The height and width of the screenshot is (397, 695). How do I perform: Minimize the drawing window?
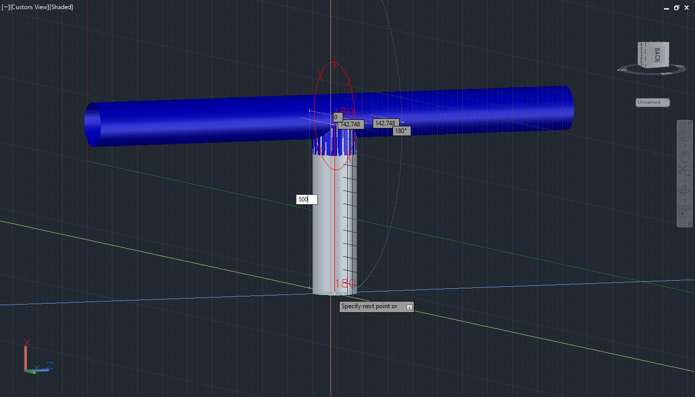[x=667, y=8]
